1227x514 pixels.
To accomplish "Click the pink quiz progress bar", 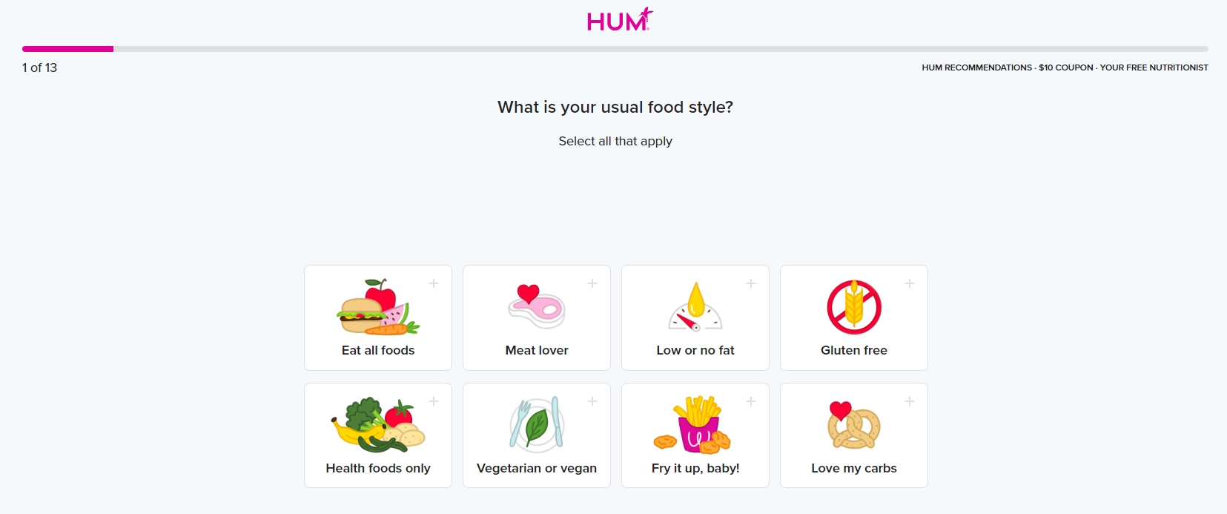I will [x=67, y=49].
